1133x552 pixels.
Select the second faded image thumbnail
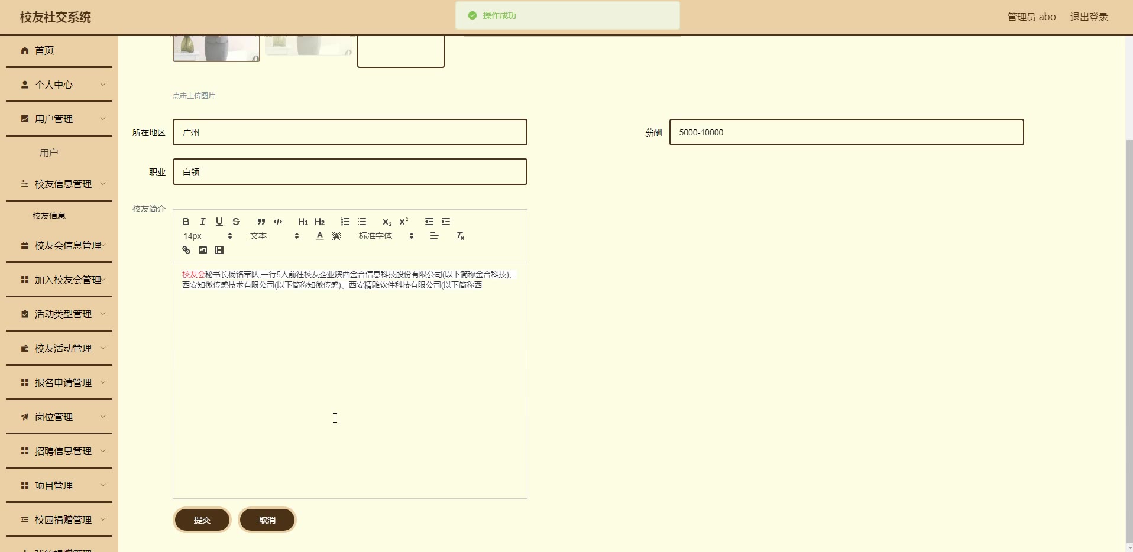pos(309,46)
